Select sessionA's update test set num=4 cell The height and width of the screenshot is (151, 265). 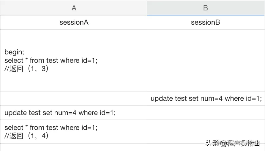coord(74,113)
